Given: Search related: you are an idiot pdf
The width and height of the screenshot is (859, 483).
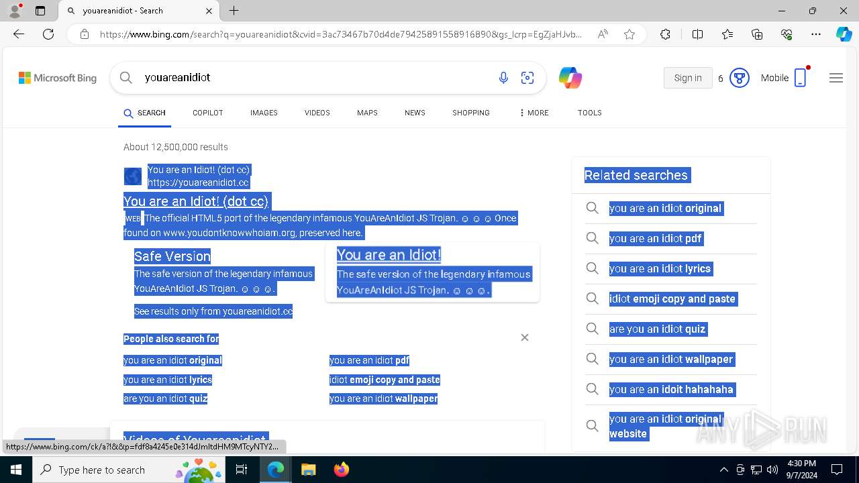Looking at the screenshot, I should click(x=656, y=239).
